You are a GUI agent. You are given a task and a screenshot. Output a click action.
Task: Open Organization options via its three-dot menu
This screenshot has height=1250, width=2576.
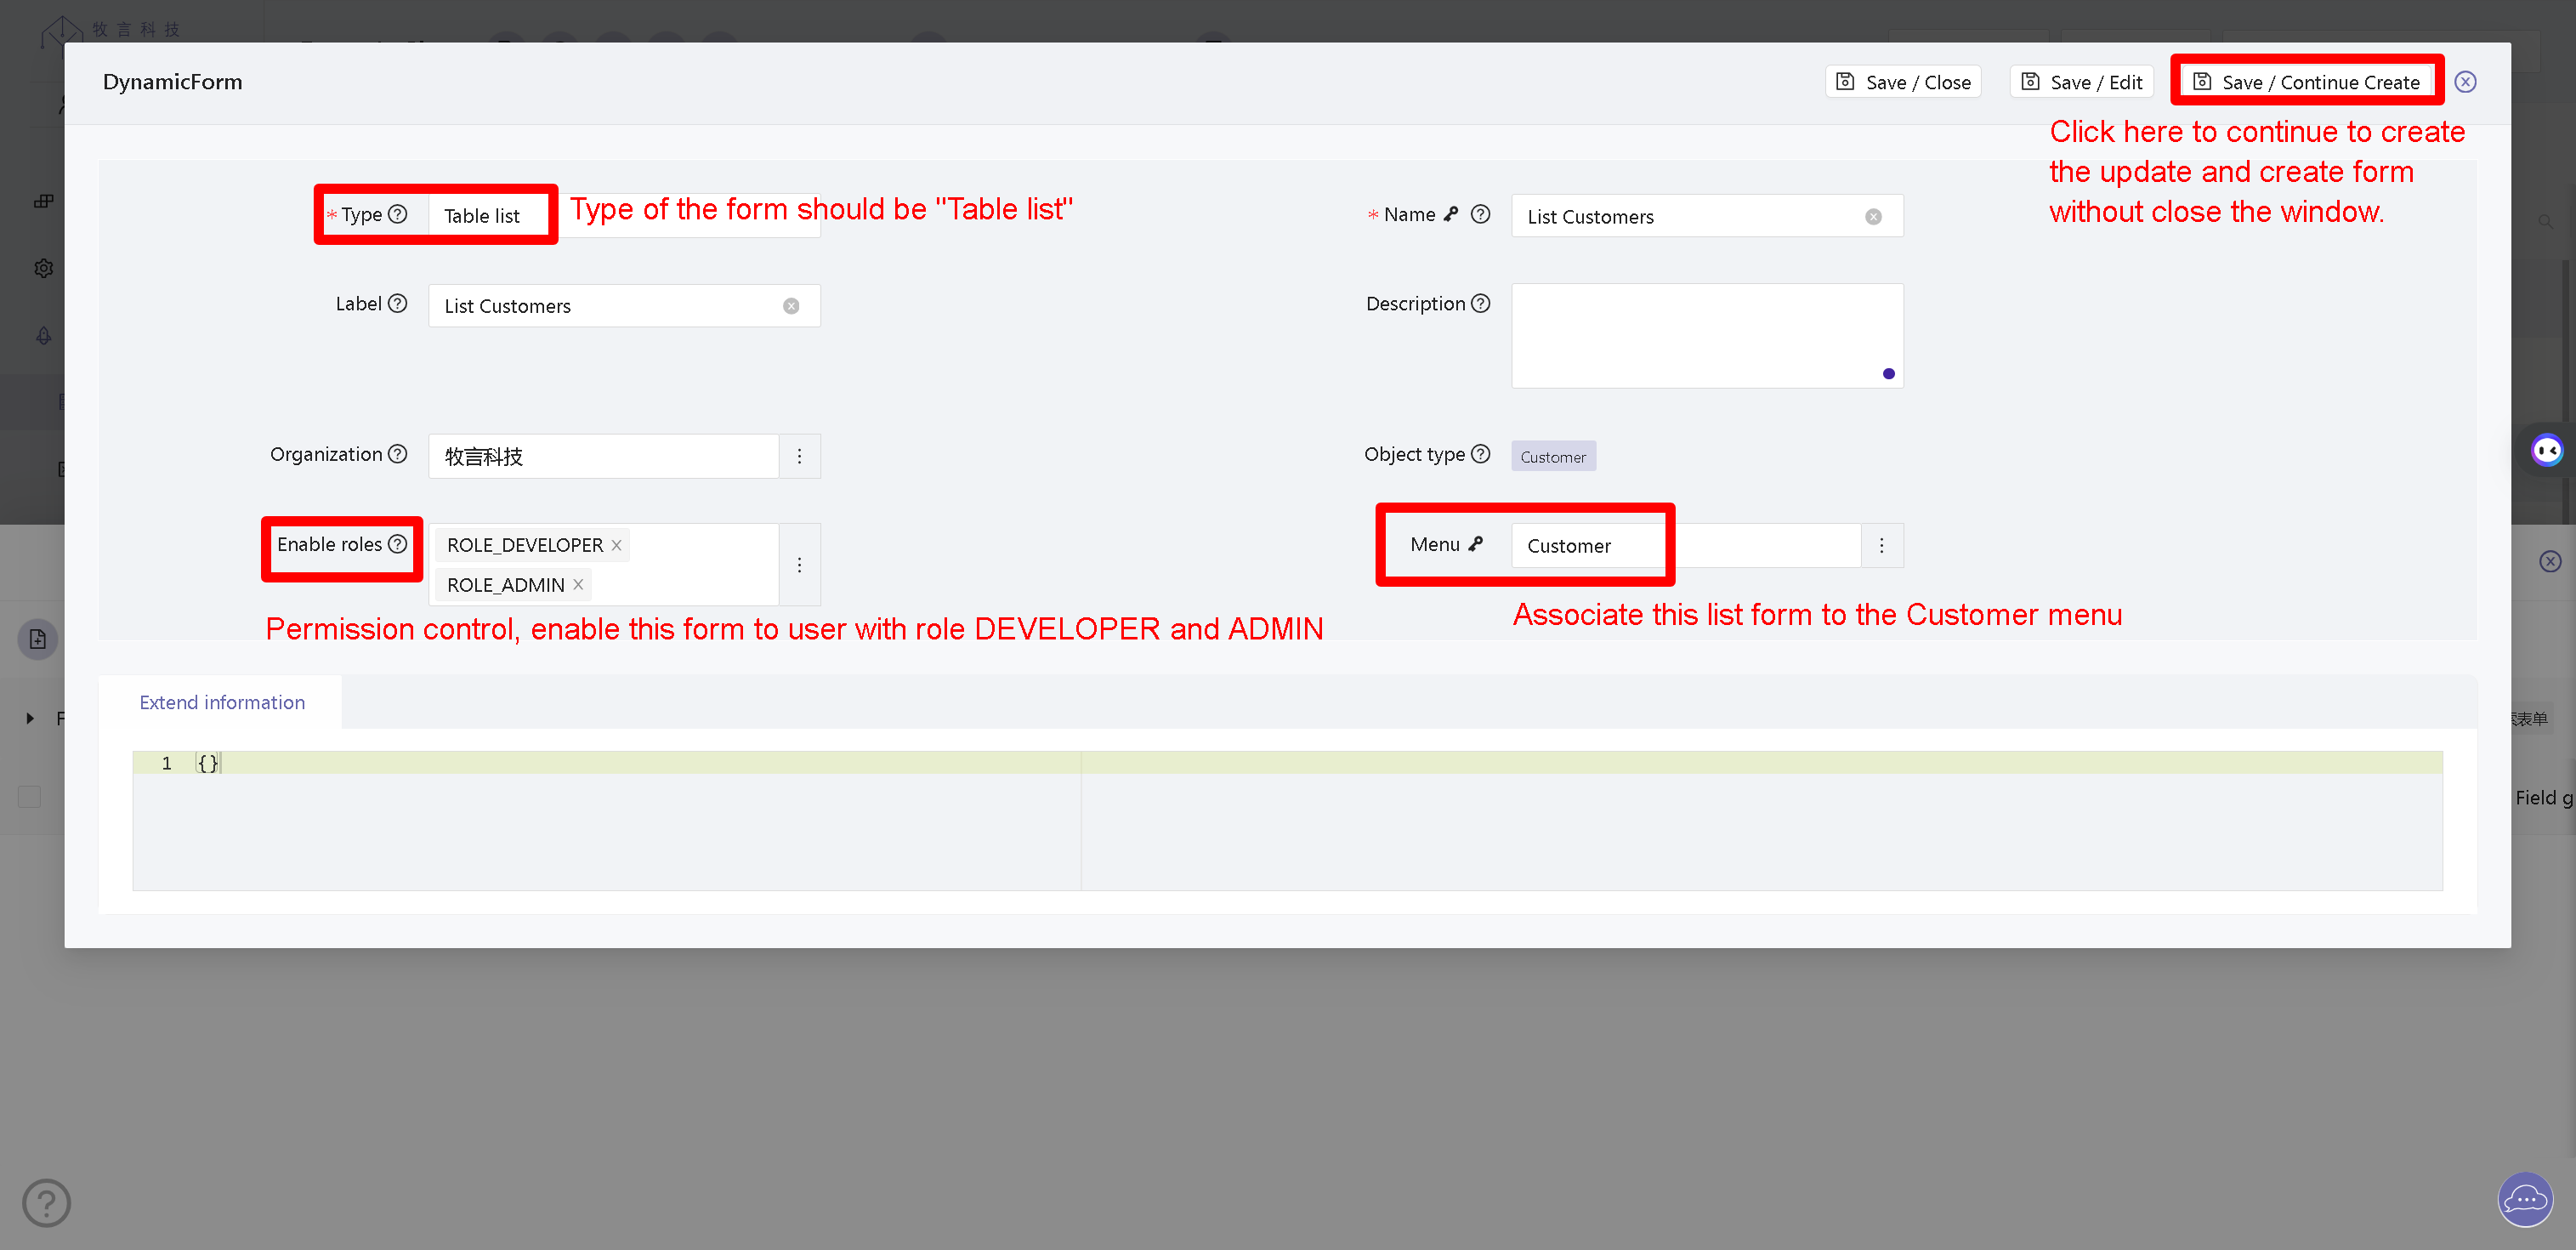coord(800,456)
